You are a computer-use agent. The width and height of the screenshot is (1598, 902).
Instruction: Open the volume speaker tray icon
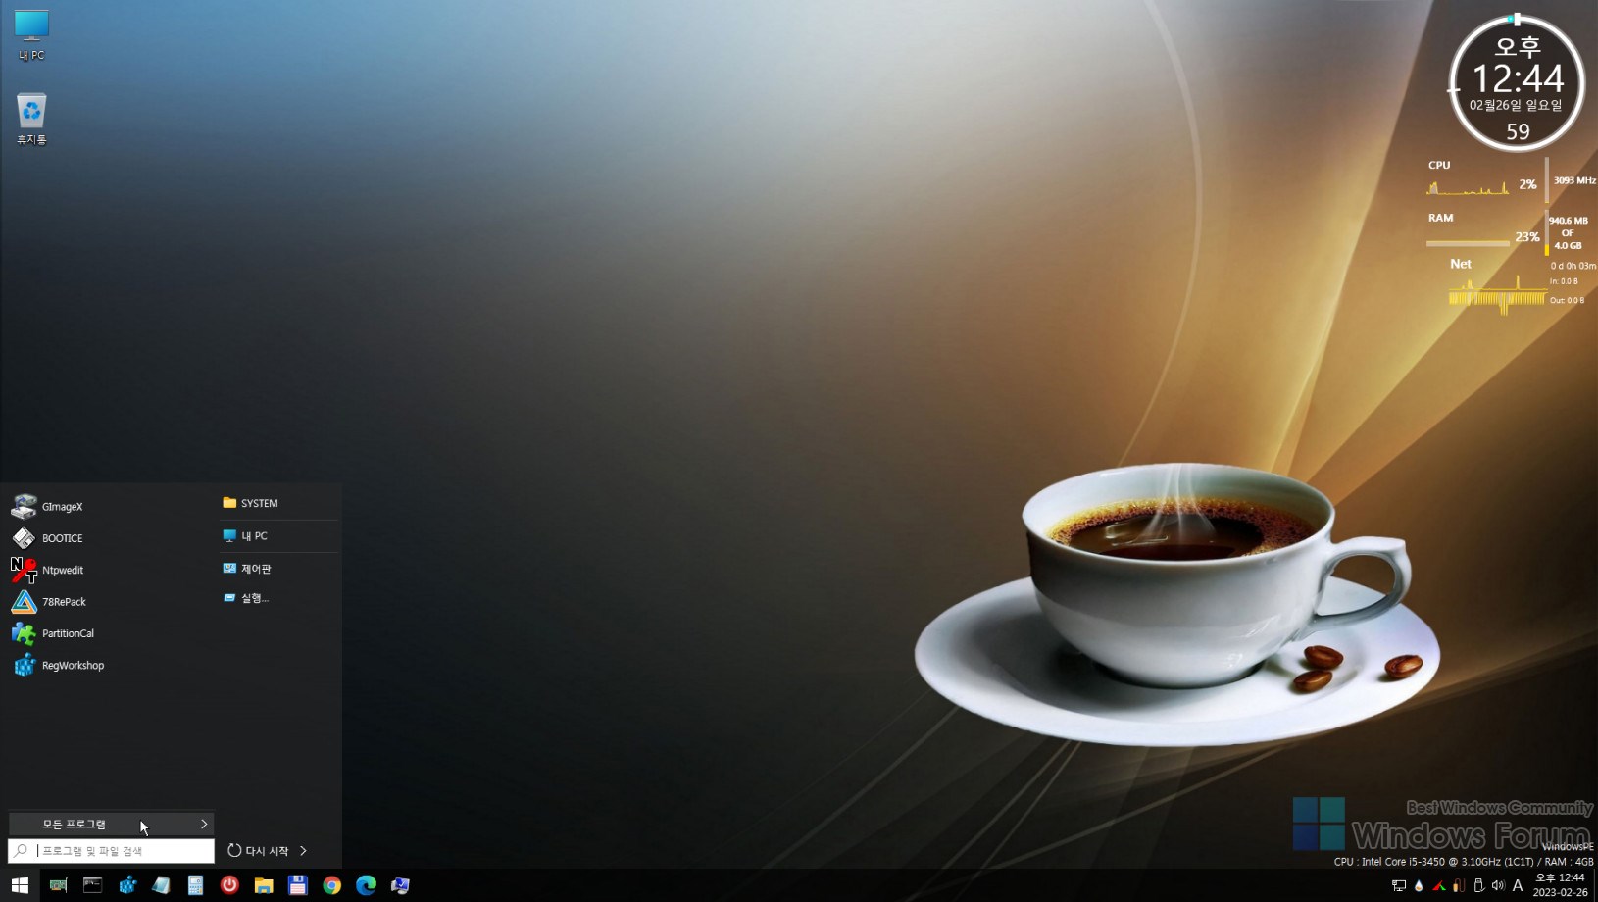[1498, 886]
